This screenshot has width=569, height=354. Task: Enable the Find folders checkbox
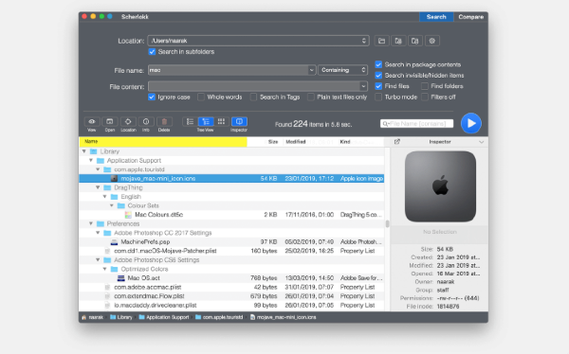425,86
